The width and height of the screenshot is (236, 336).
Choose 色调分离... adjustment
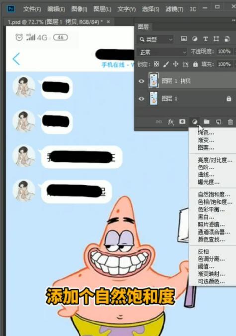pos(211,259)
